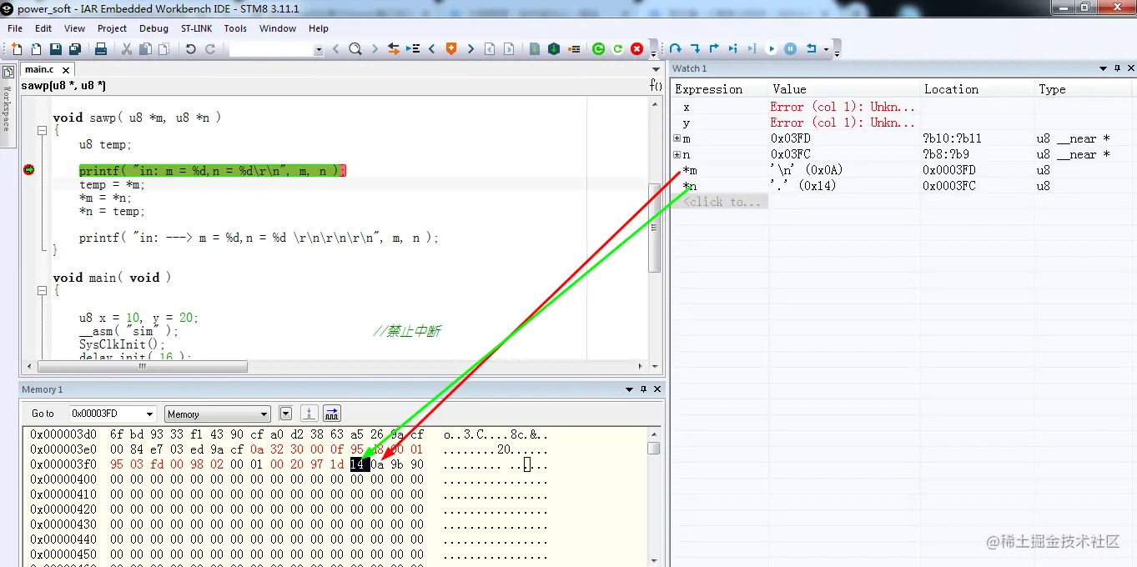
Task: Open the small Memory context dropdown button
Action: 286,414
